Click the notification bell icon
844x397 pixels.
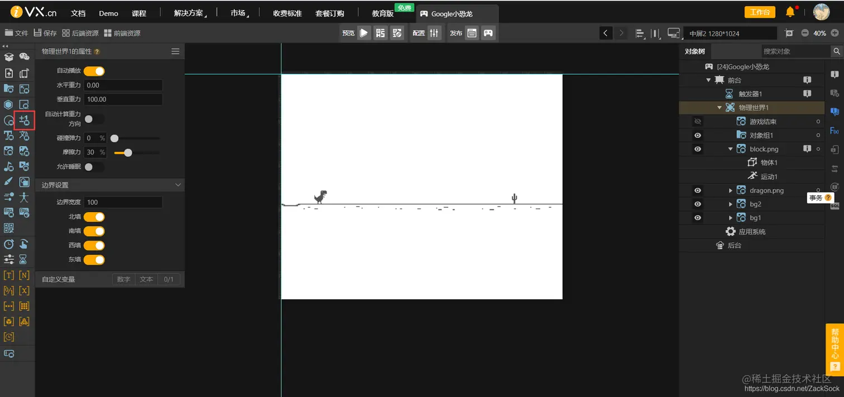pyautogui.click(x=790, y=12)
